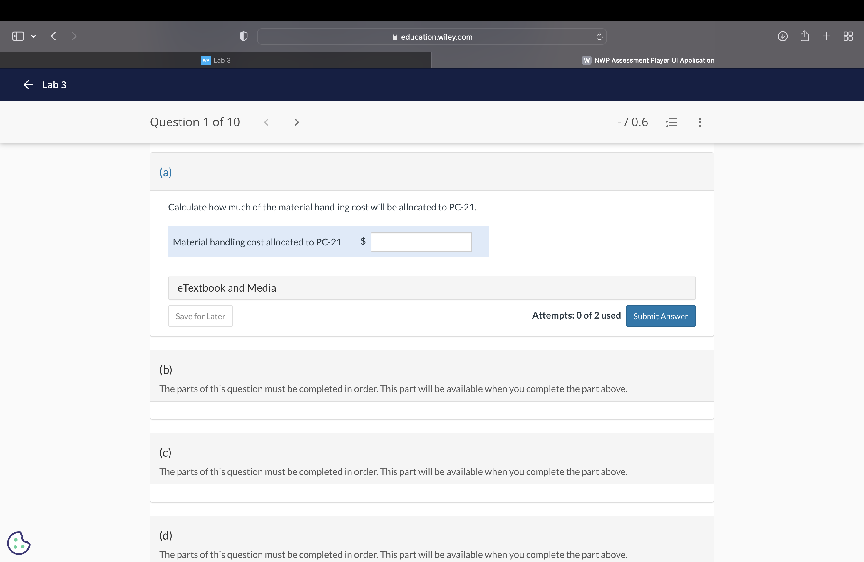
Task: Open the three-dot more options menu
Action: [x=699, y=122]
